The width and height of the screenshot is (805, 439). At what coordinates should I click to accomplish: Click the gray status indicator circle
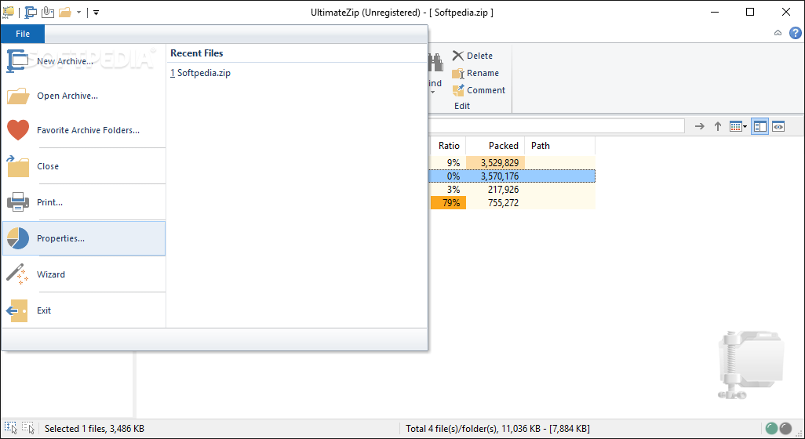(x=785, y=428)
